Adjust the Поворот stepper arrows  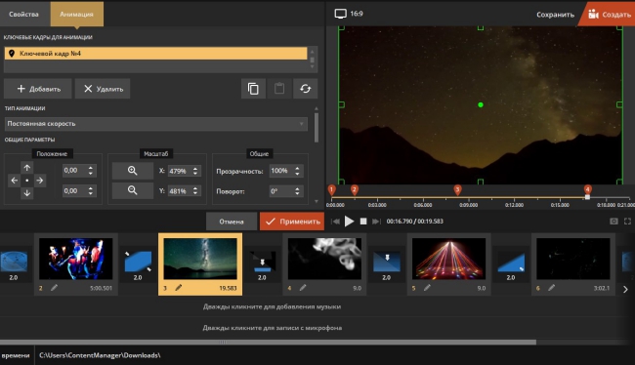tap(298, 191)
